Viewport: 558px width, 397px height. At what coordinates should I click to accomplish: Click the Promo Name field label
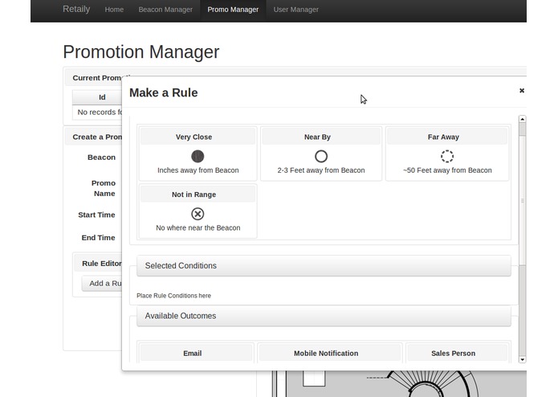point(104,188)
